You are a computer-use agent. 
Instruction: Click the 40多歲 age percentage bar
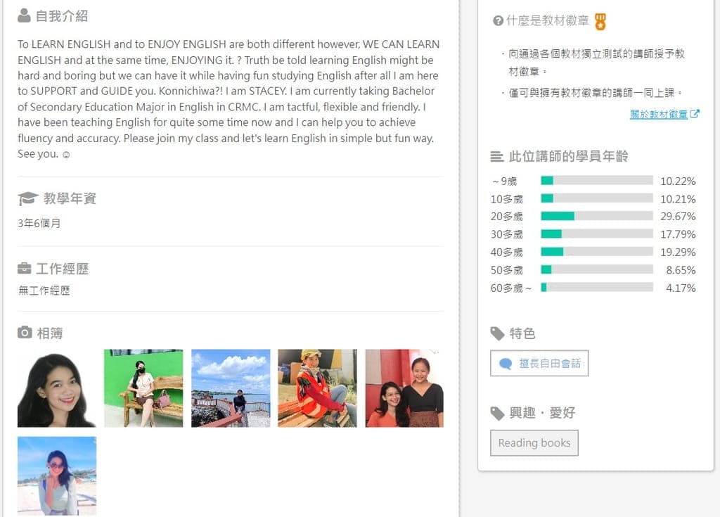597,252
